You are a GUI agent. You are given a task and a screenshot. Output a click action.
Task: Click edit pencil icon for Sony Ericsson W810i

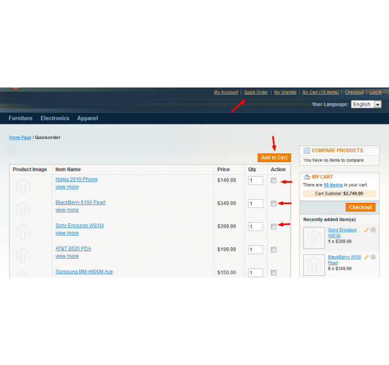(366, 230)
